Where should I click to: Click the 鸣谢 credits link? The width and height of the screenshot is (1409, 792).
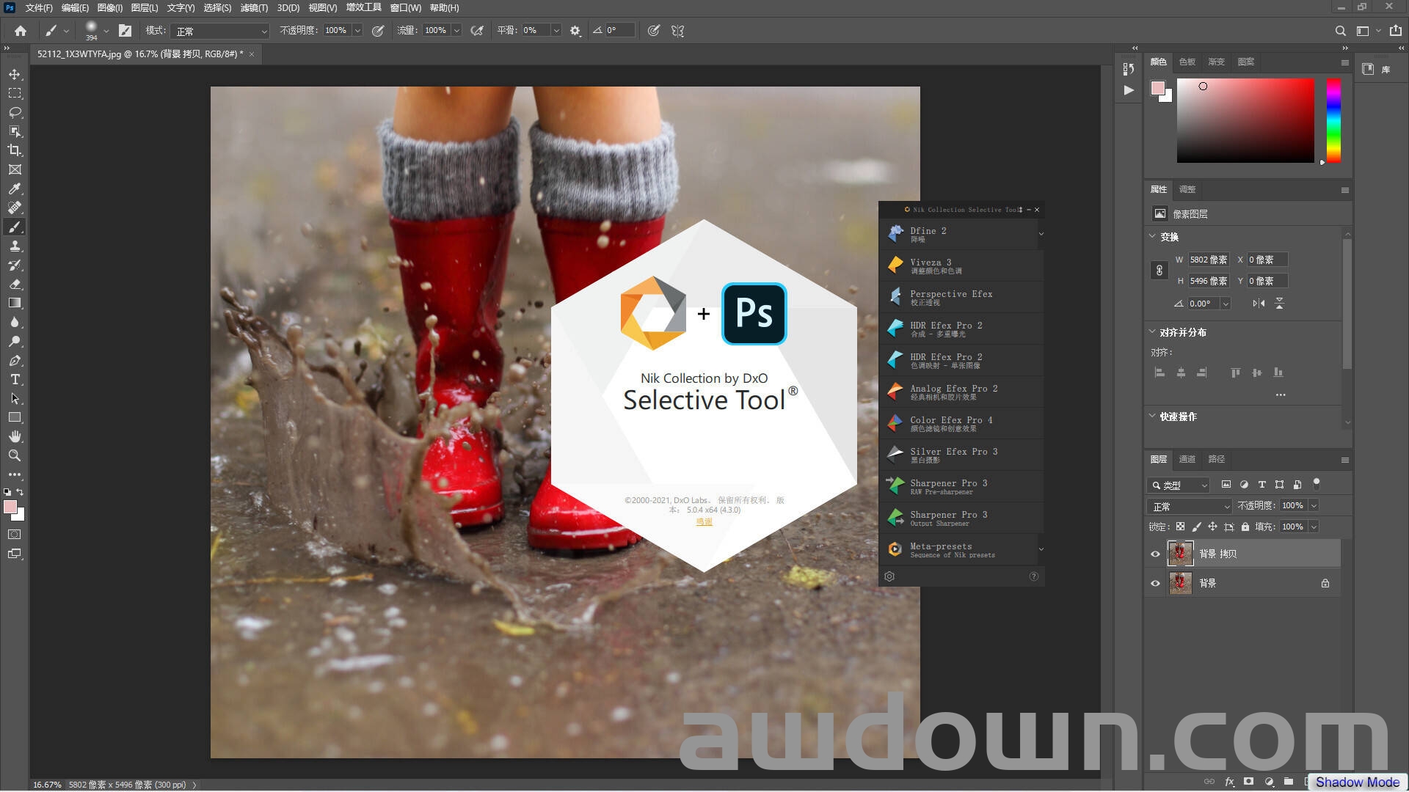[x=704, y=521]
